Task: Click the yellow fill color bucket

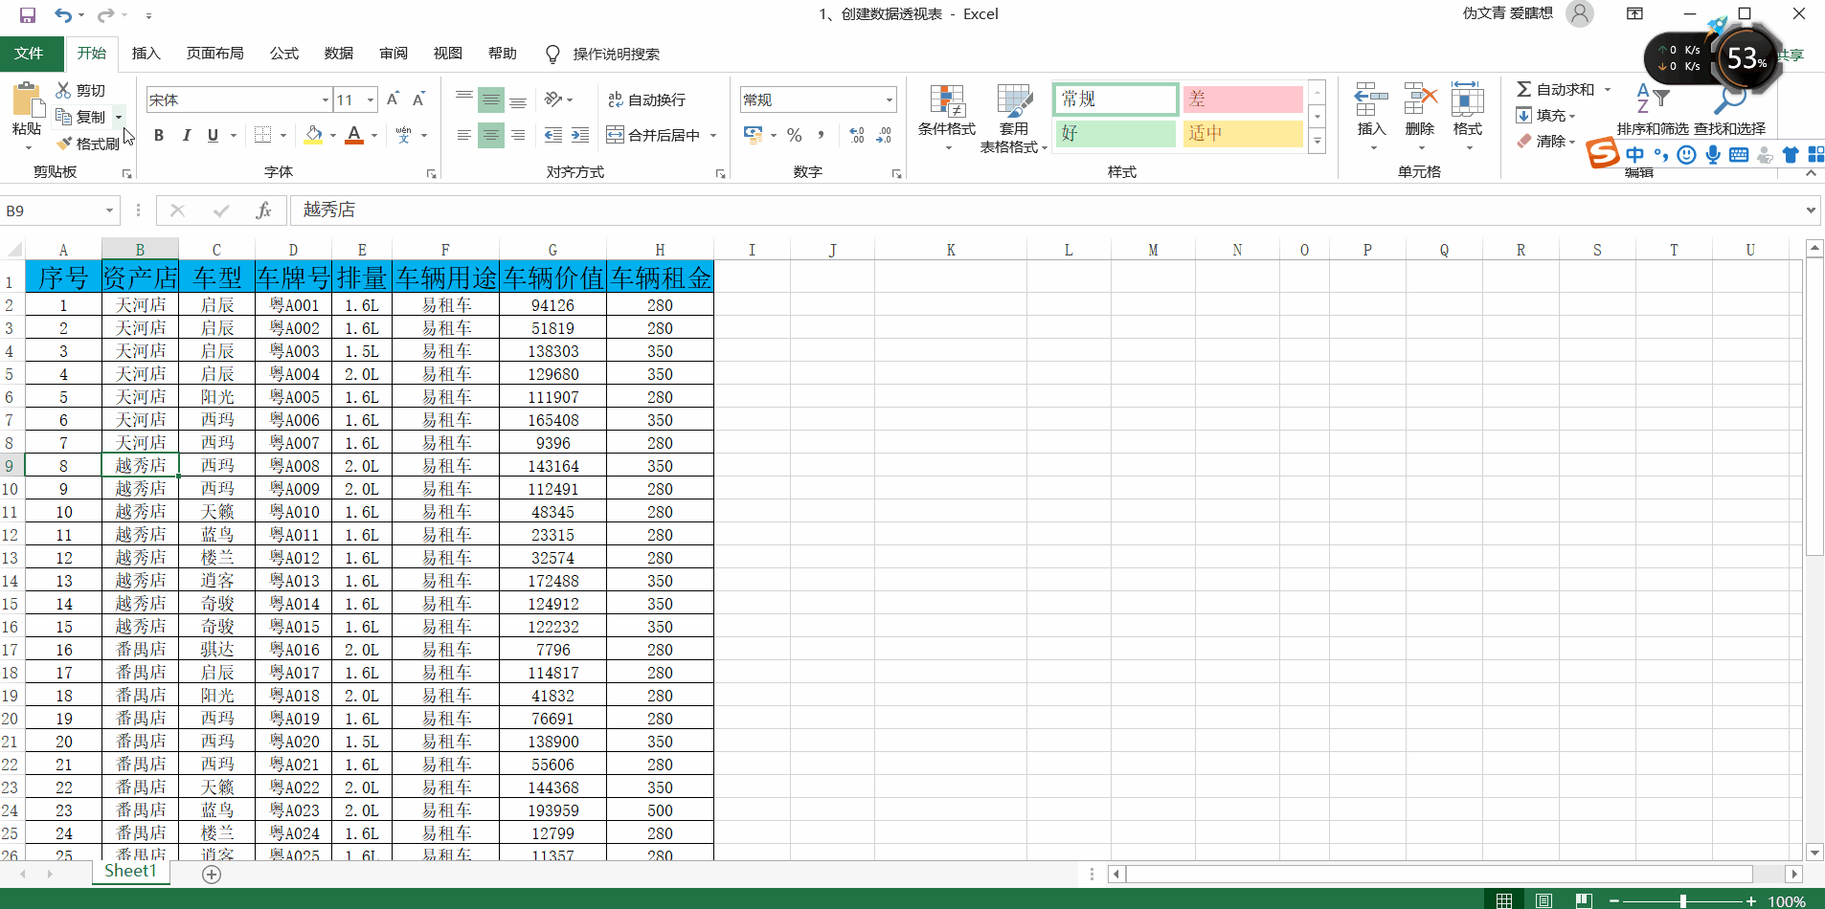Action: (x=313, y=135)
